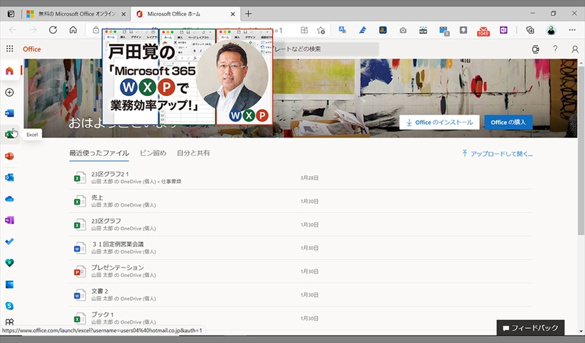Open PowerPoint from the sidebar
Screen dimensions: 585x343
click(x=10, y=156)
